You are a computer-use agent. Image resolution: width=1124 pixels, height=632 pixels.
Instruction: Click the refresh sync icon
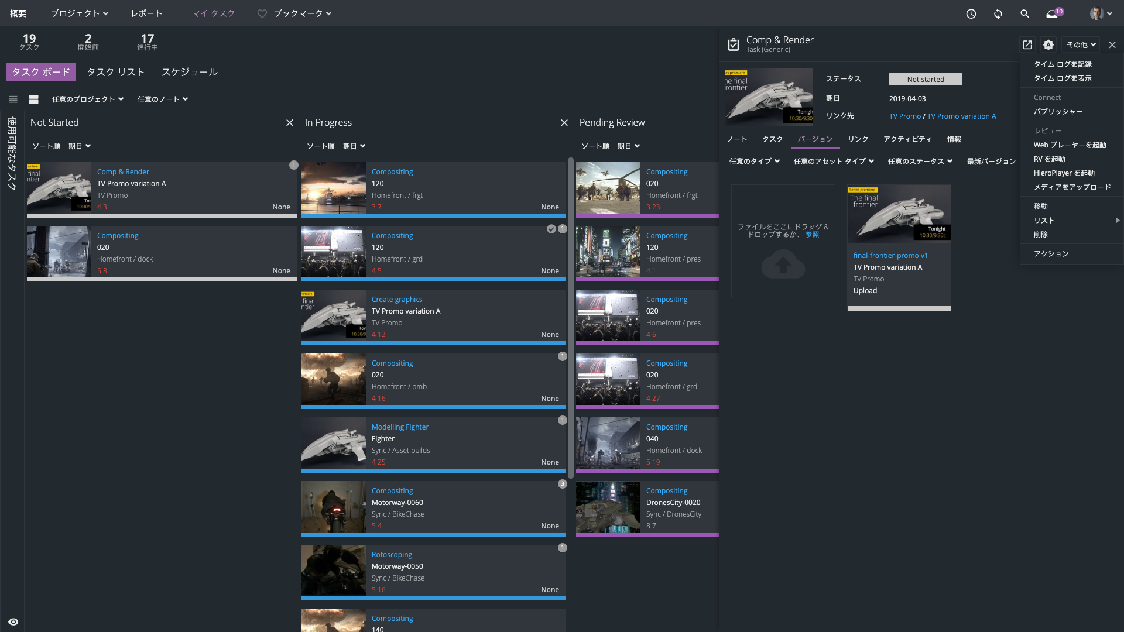pos(998,13)
